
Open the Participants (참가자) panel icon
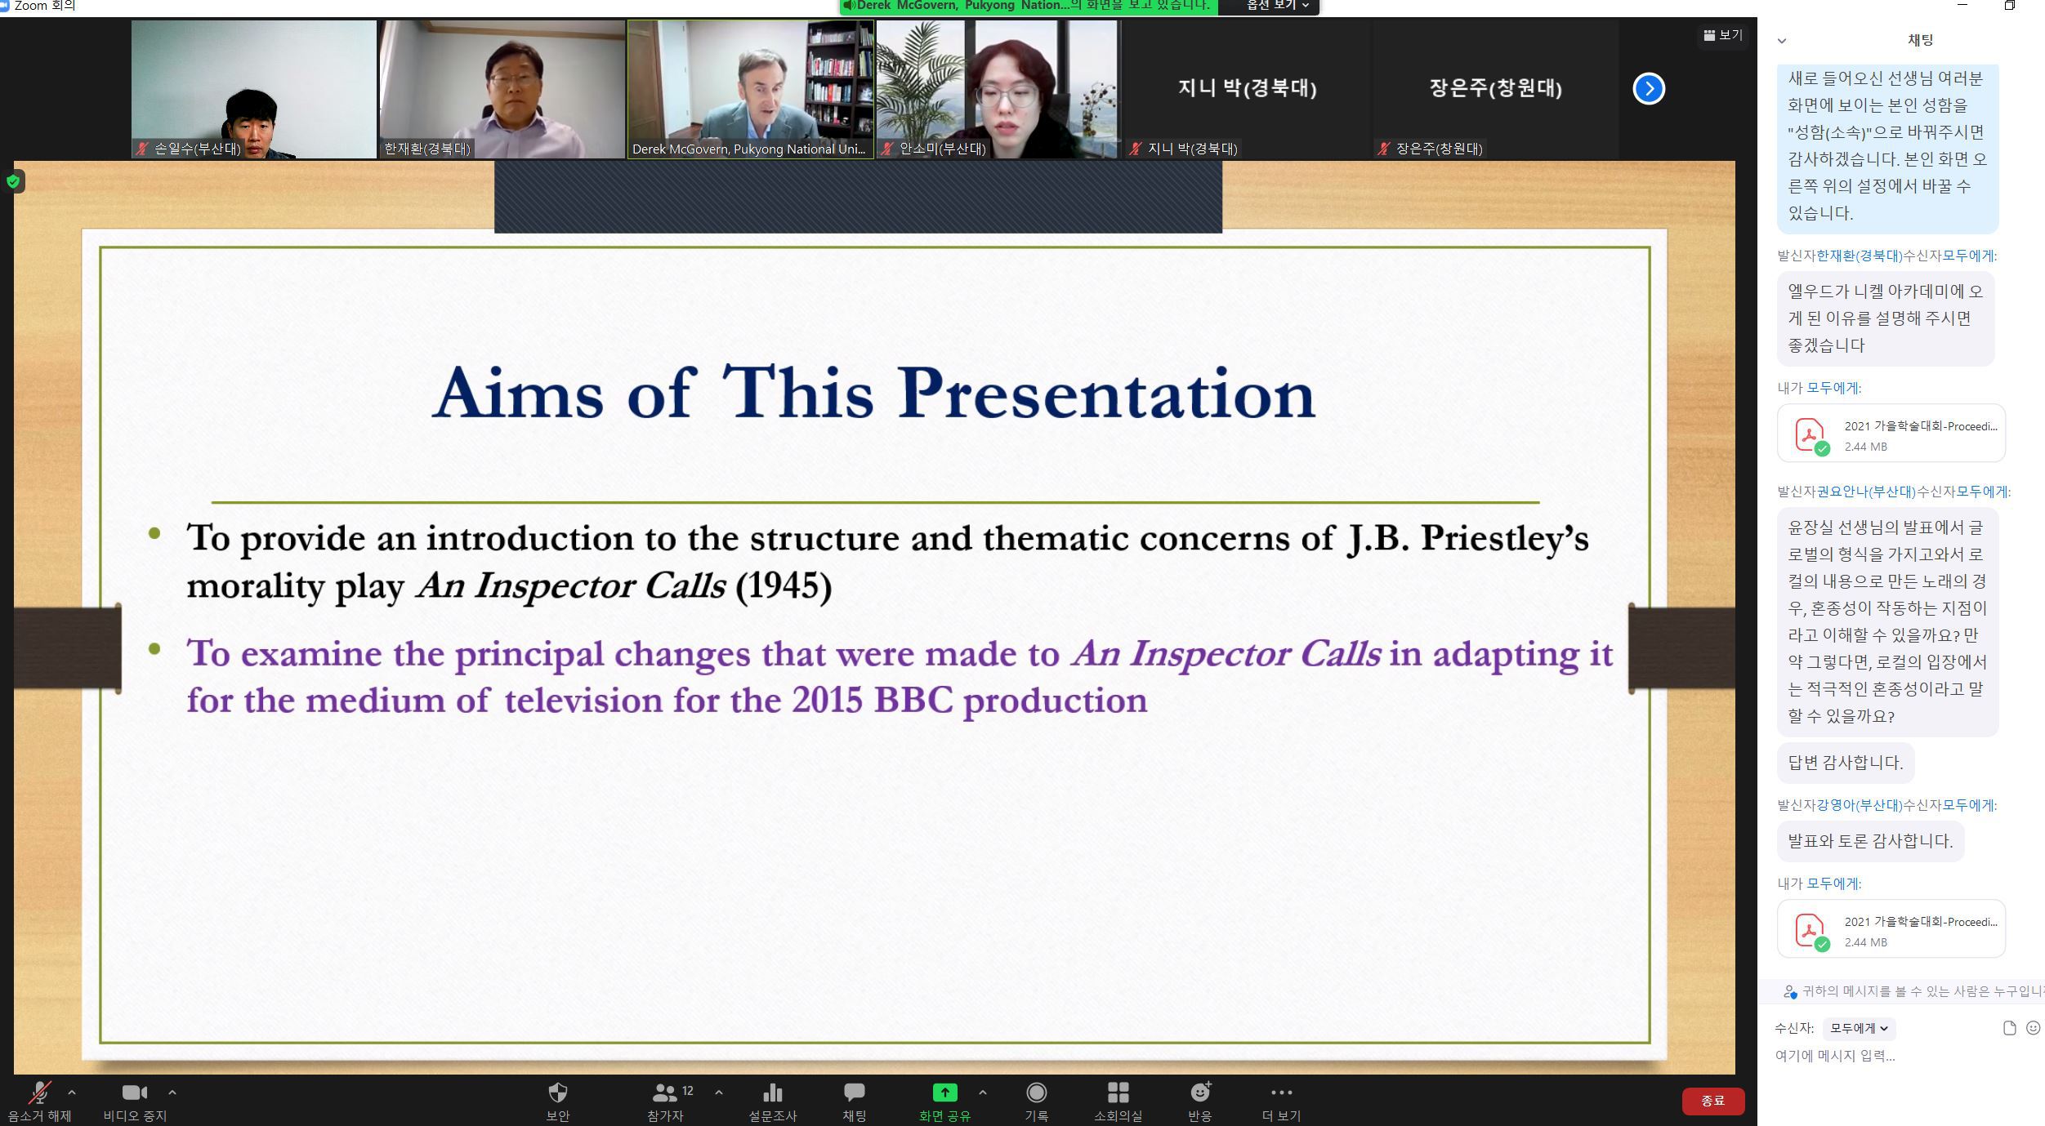(665, 1093)
